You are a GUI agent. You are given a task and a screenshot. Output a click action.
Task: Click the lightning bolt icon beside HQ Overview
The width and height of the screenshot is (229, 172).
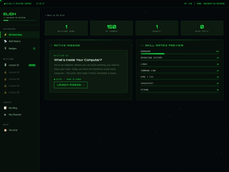click(6, 35)
